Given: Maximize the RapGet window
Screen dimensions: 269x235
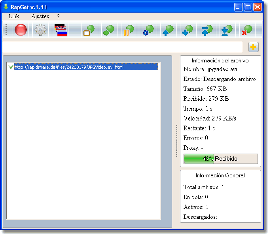Looking at the screenshot, I should coord(248,7).
